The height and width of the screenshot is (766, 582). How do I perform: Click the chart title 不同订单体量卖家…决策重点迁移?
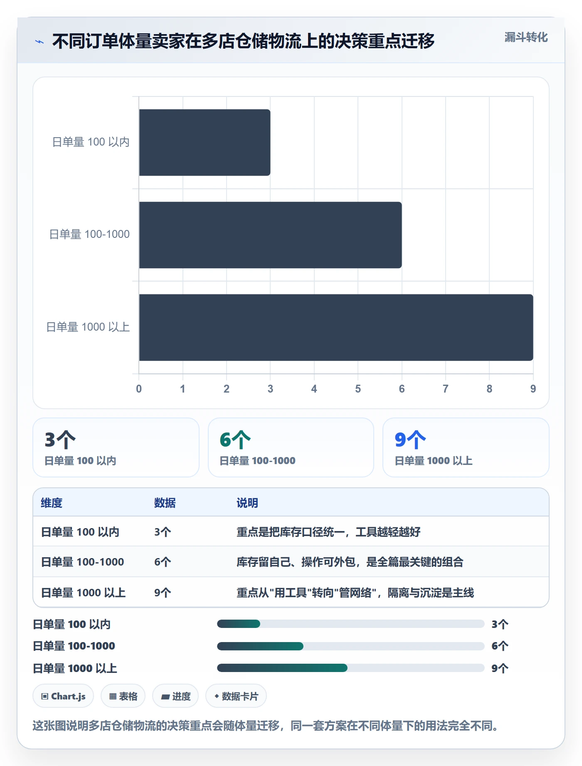tap(243, 41)
